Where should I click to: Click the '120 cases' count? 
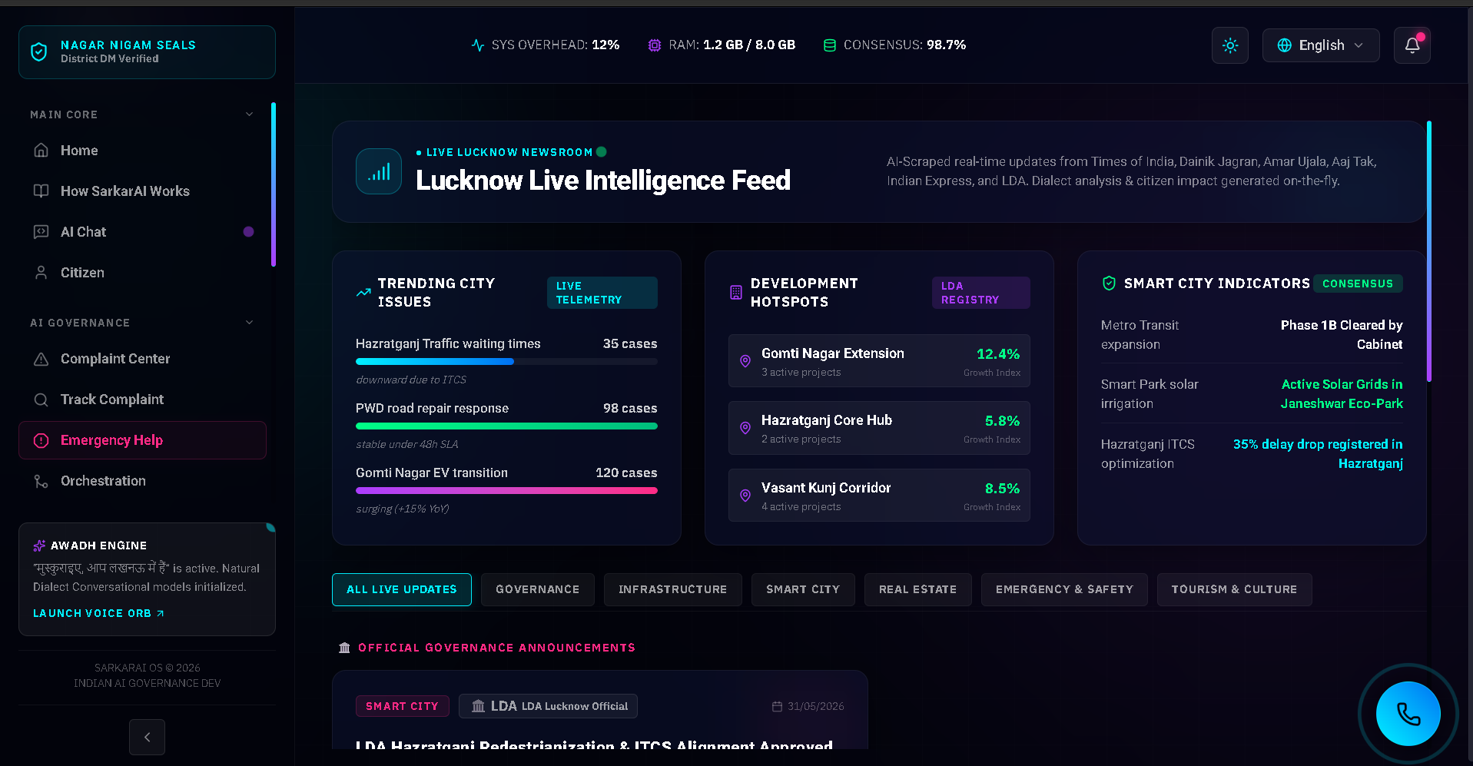pos(626,473)
